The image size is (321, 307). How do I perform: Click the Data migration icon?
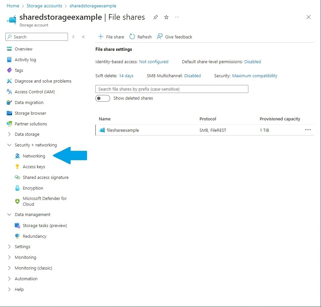tap(9, 102)
